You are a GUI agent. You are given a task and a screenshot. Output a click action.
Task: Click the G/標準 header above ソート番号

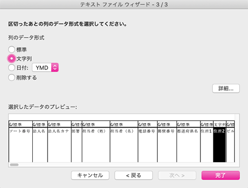[20, 125]
